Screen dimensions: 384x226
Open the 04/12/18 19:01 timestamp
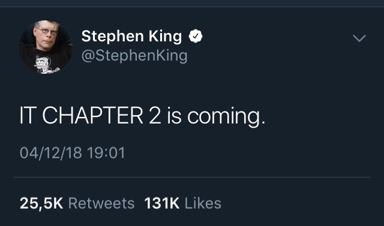click(x=72, y=153)
